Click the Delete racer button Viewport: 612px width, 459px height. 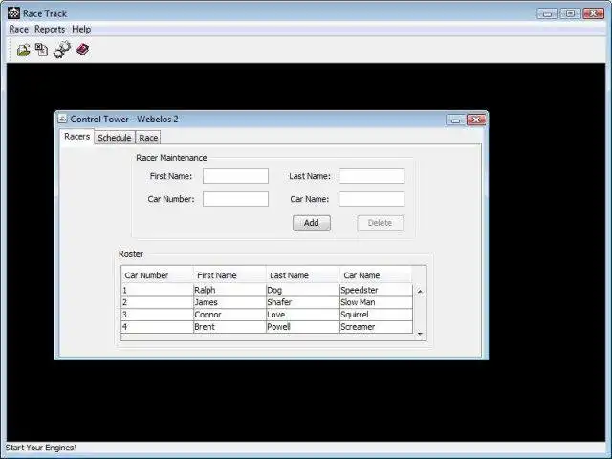coord(381,223)
